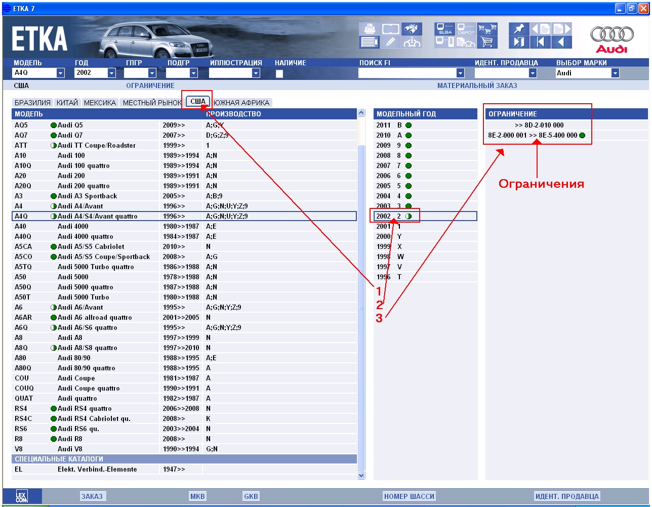Click the pencil edit icon

(x=390, y=42)
